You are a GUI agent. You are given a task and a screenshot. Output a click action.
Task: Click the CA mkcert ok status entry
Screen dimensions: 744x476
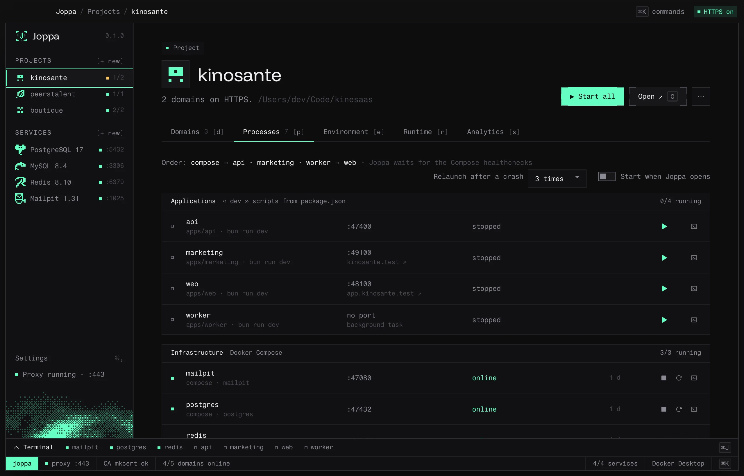pyautogui.click(x=126, y=463)
